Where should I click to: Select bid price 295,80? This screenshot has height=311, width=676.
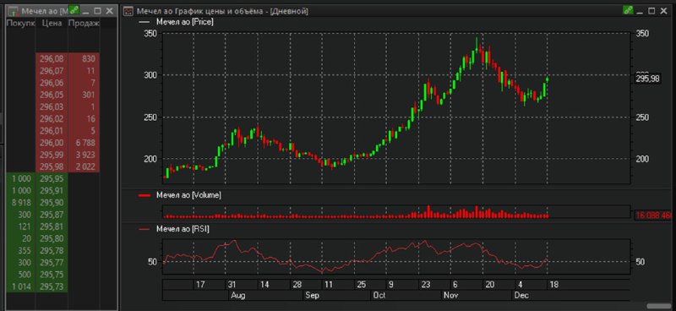(52, 239)
